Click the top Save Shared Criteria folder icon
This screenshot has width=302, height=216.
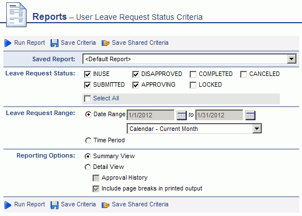tap(106, 43)
